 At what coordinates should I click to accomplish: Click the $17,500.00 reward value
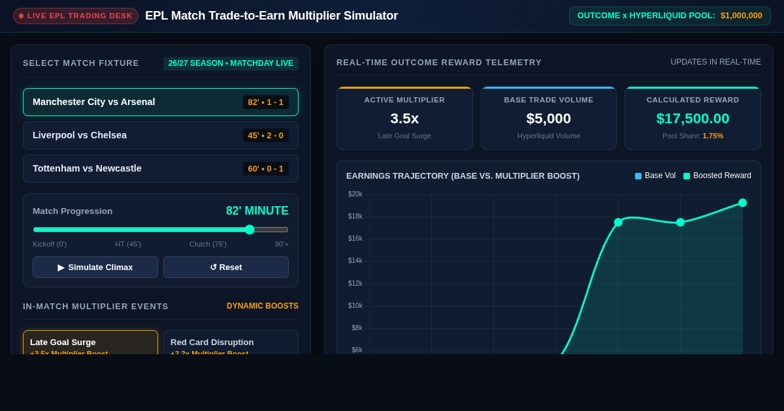click(x=693, y=119)
